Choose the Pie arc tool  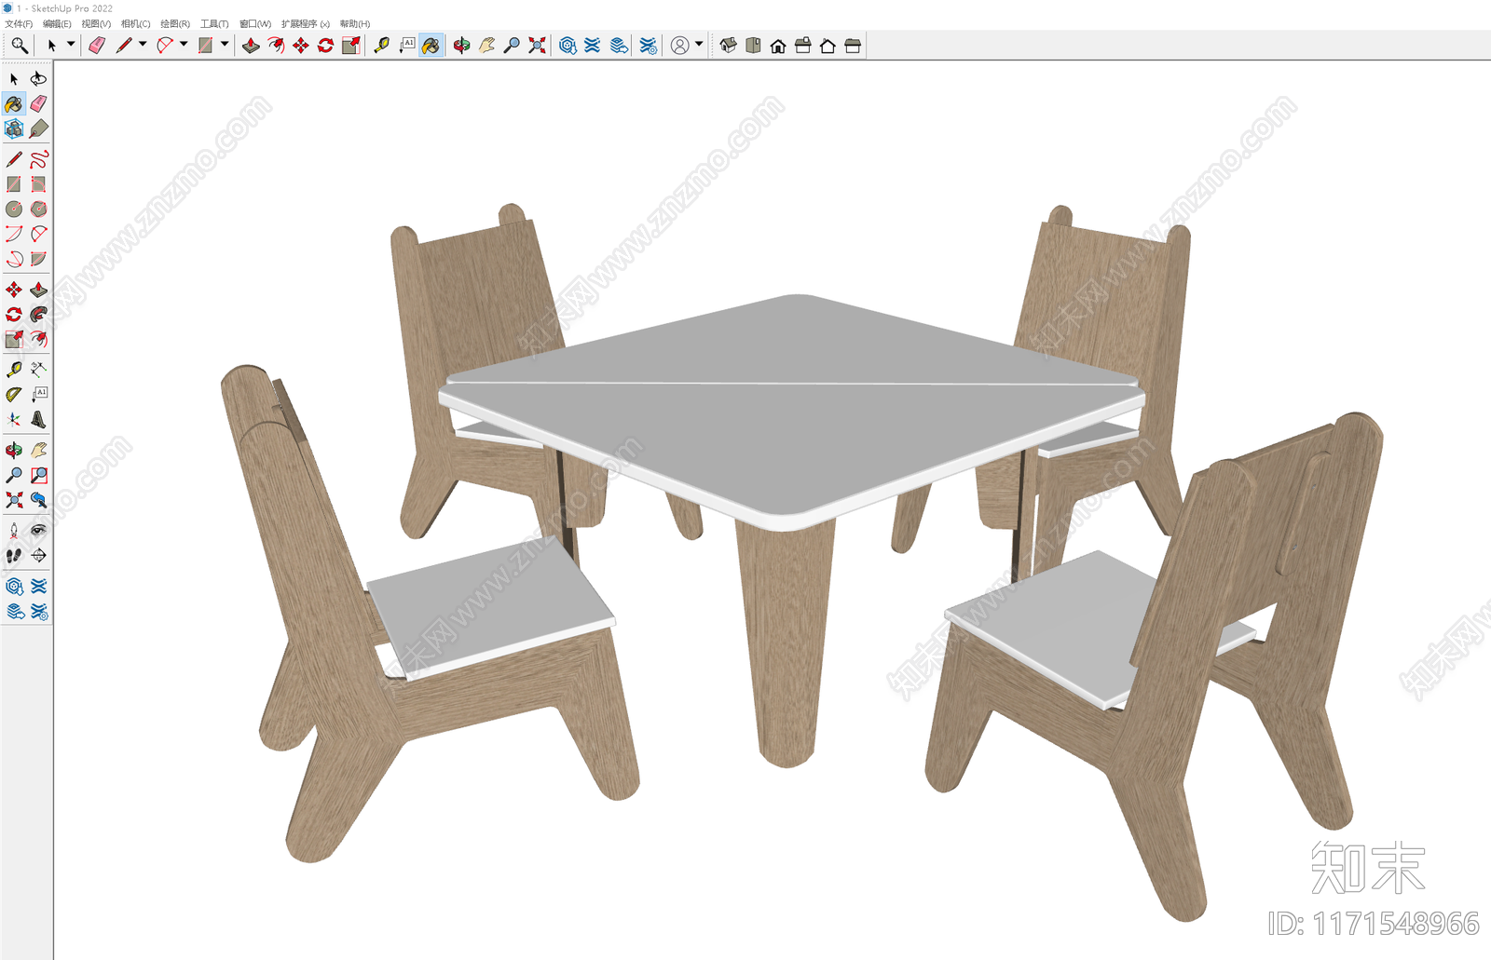(38, 259)
